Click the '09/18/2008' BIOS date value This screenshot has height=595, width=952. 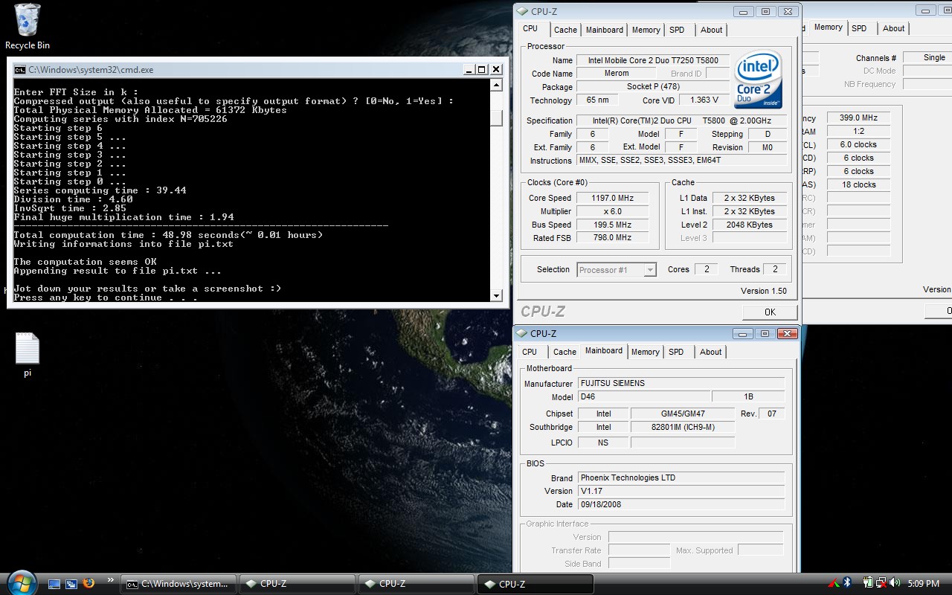tap(681, 504)
